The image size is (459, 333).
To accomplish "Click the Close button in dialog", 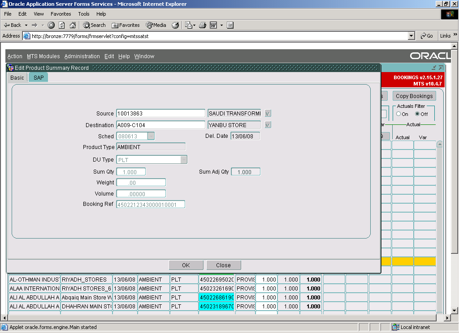I will coord(223,265).
